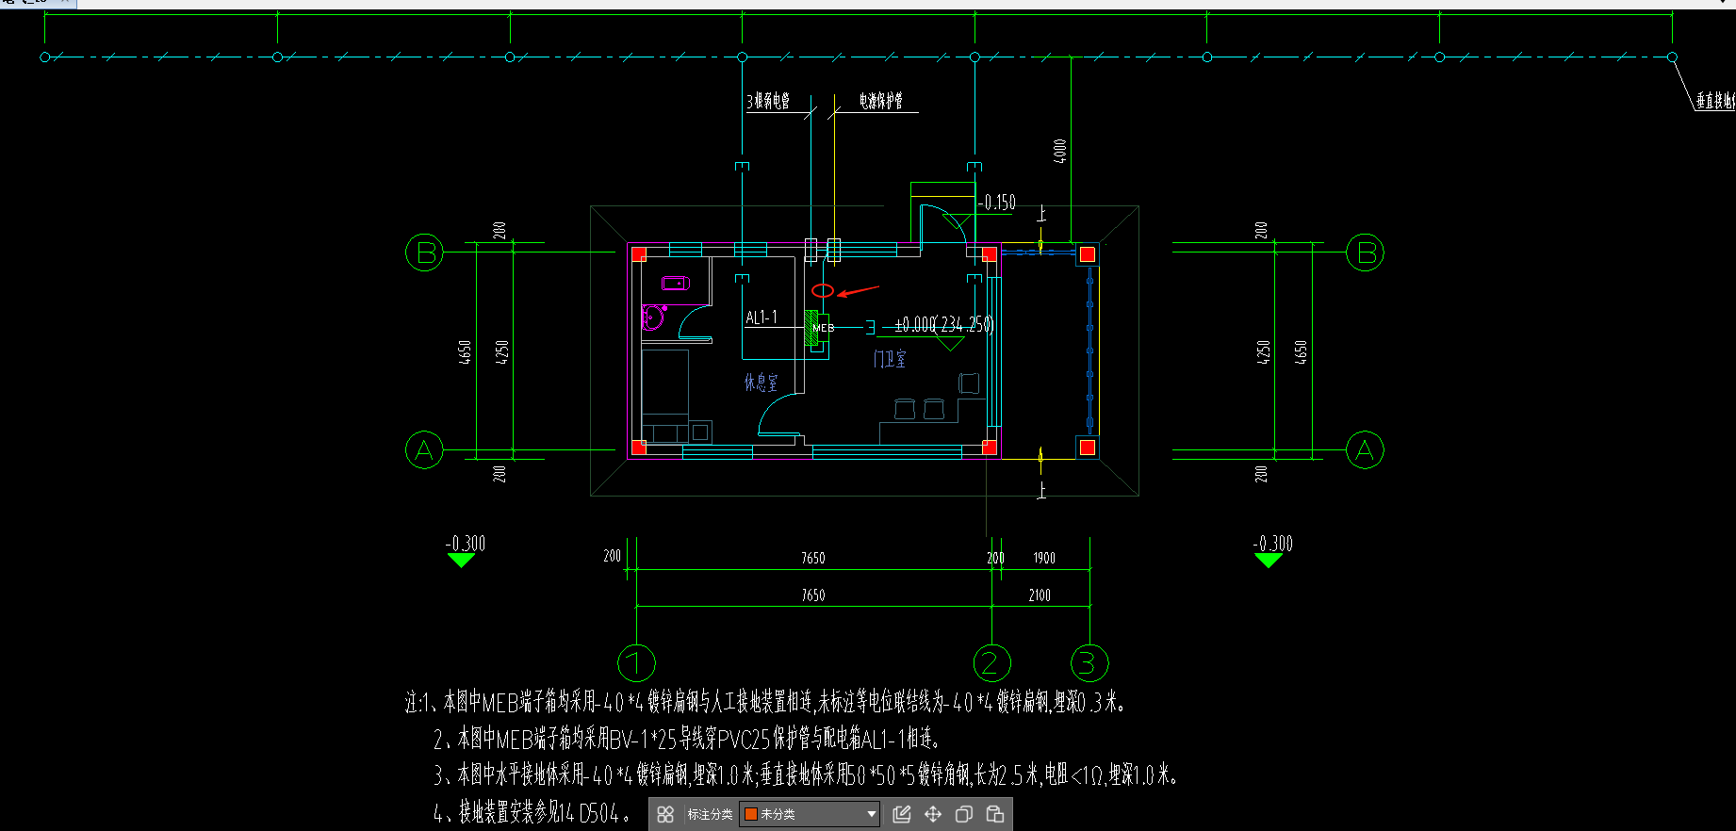Click the 门卫室 room label
This screenshot has width=1736, height=831.
890,358
